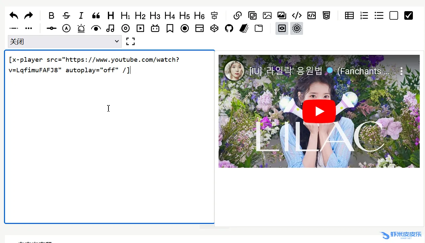Insert a Bilibili TV video element
Viewport: 425px width, 243px height.
coord(155,28)
